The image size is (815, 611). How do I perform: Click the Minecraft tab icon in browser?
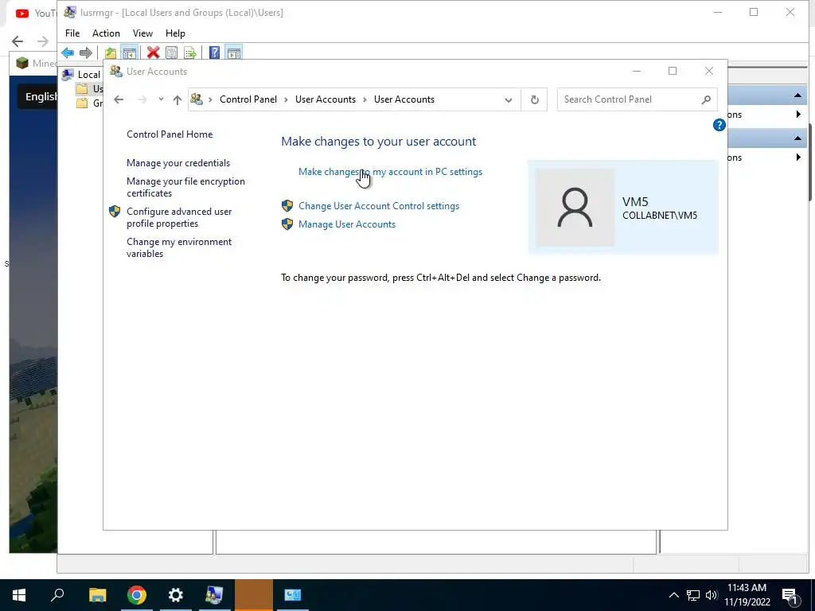(21, 63)
